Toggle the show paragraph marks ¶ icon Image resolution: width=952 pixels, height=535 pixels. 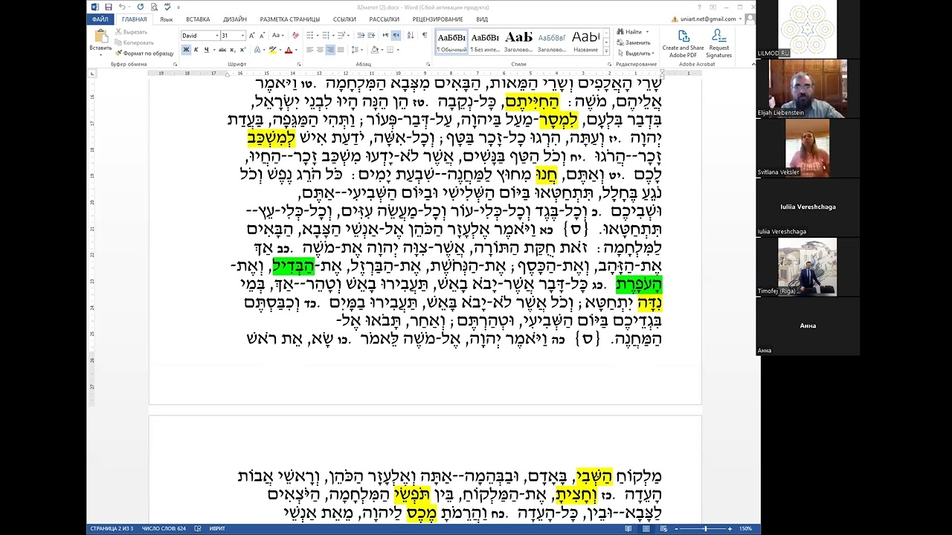tap(425, 36)
